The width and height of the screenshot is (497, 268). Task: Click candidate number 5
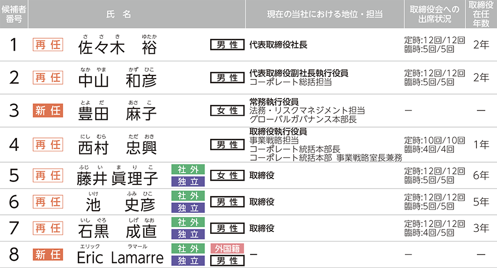click(x=14, y=176)
